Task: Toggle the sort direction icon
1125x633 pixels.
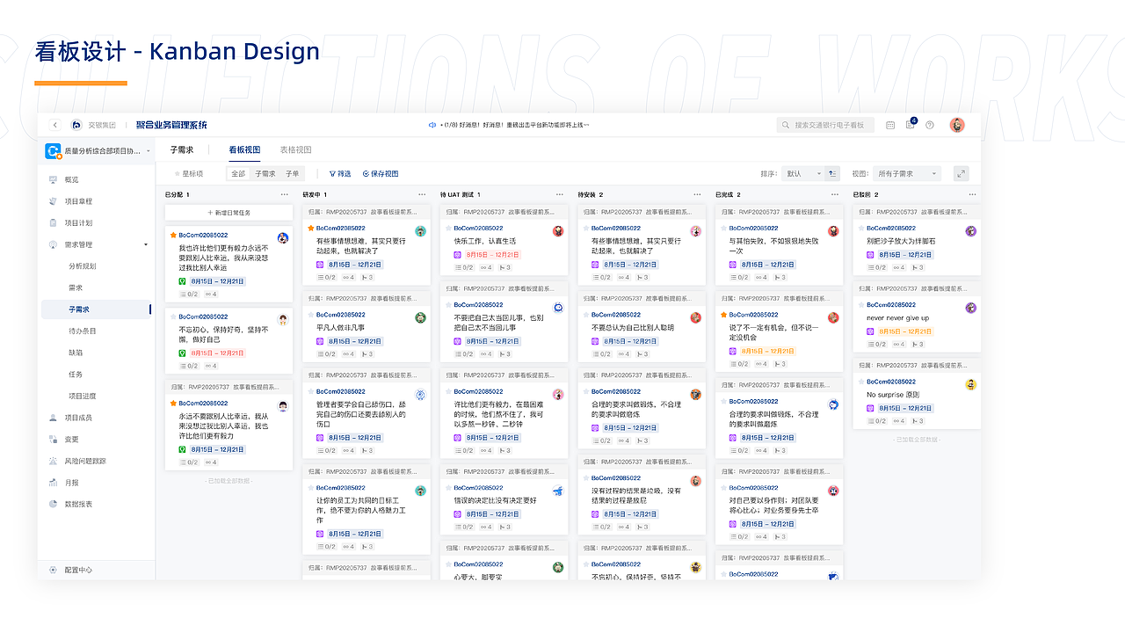Action: [832, 174]
